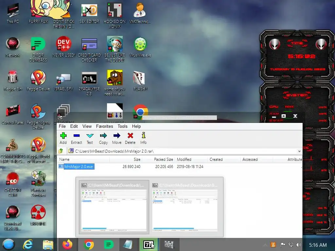Run the Test archive tool
Image resolution: width=335 pixels, height=251 pixels.
click(x=90, y=138)
